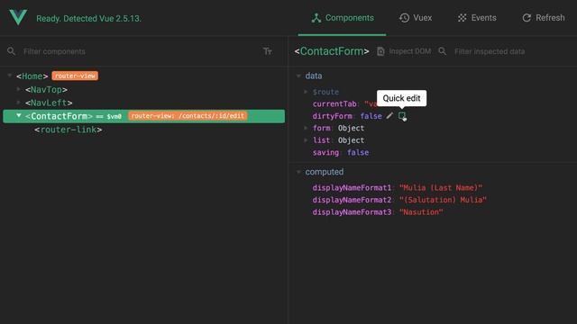Viewport: 577px width, 324px height.
Task: Collapse the Home component tree node
Action: [10, 76]
